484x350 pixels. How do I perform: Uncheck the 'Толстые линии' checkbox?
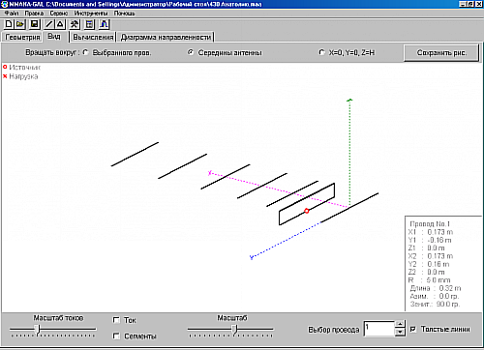tap(413, 329)
